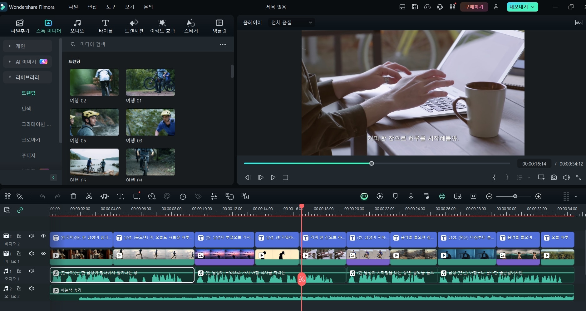Click the 구매하기 purchase button
The image size is (586, 311).
pyautogui.click(x=474, y=7)
